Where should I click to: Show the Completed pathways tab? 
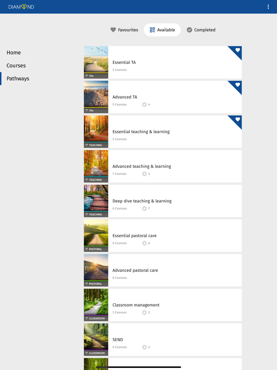coord(201,30)
